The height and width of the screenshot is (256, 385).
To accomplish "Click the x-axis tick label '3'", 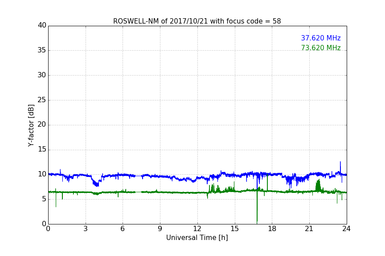I will (x=86, y=229).
